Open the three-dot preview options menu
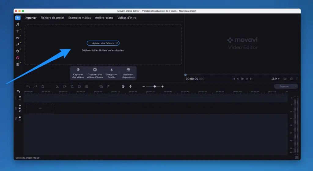This screenshot has height=171, width=313. 297,79
